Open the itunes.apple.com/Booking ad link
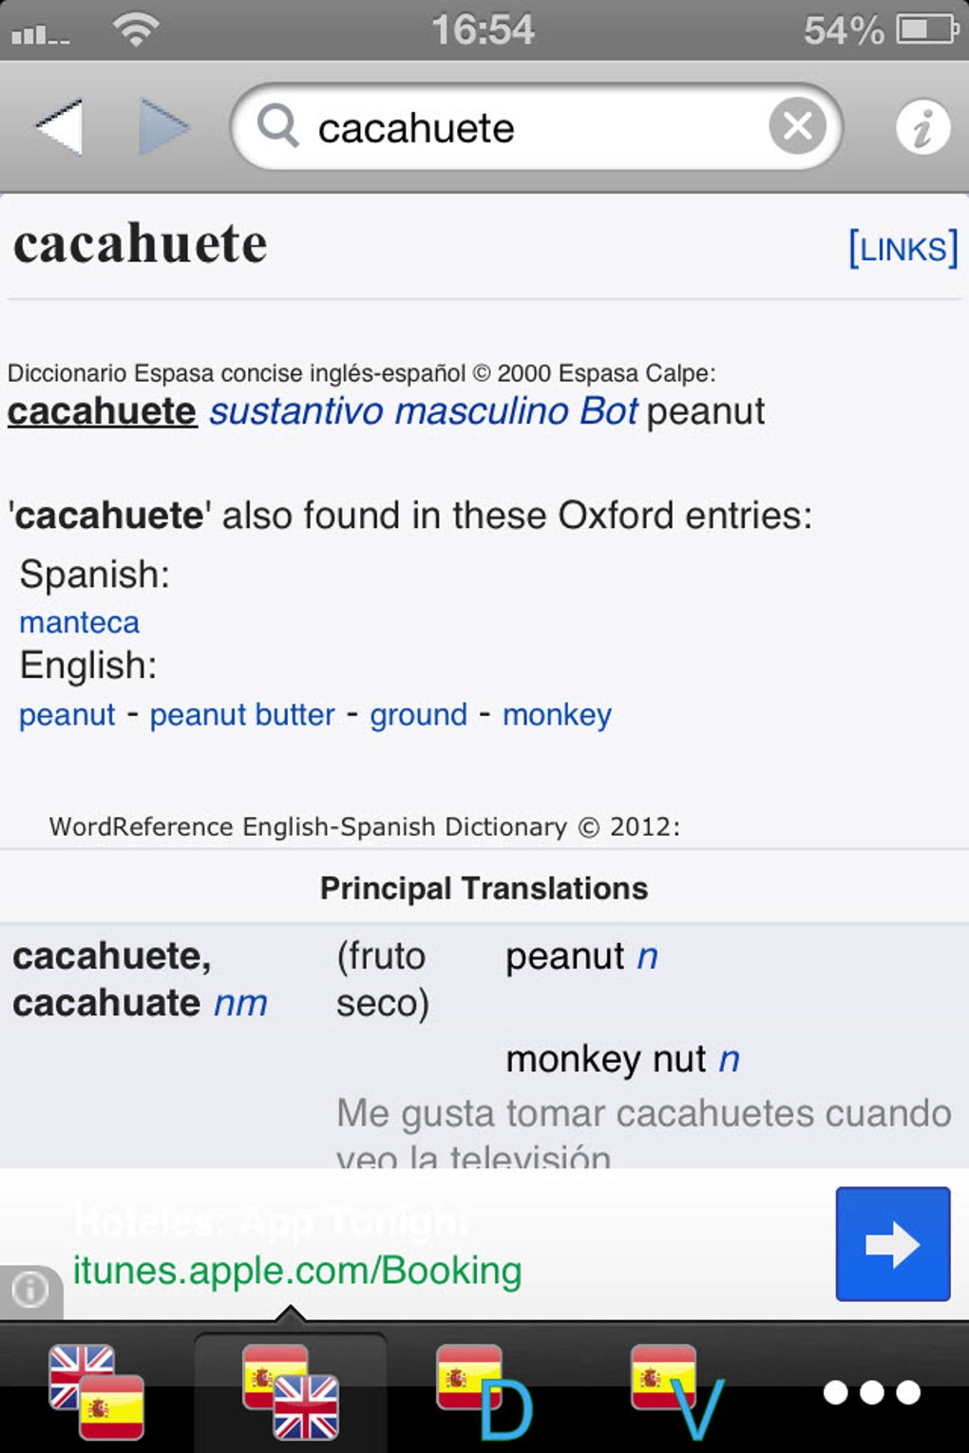 [297, 1270]
